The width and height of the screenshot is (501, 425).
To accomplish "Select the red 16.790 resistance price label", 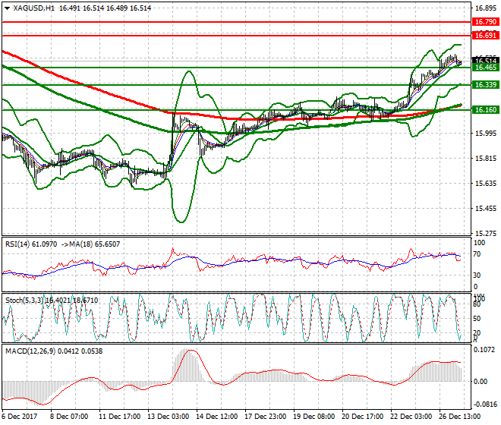I will pos(486,22).
